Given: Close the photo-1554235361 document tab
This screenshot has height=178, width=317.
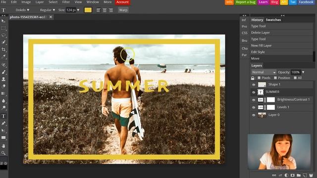Looking at the screenshot, I should [51, 17].
